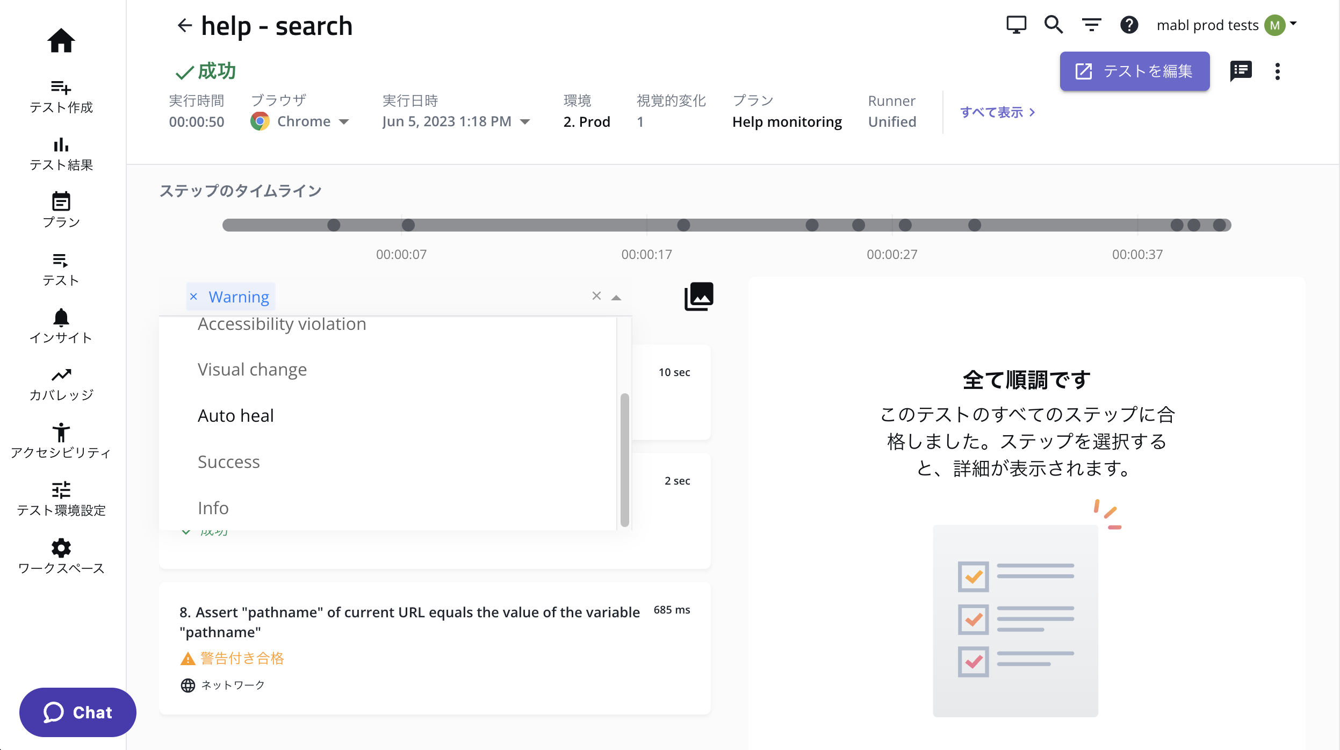1340x750 pixels.
Task: Open the screenshot gallery icon
Action: [x=698, y=296]
